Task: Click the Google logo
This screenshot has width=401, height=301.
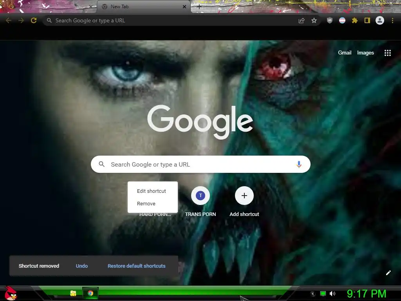Action: [x=200, y=122]
